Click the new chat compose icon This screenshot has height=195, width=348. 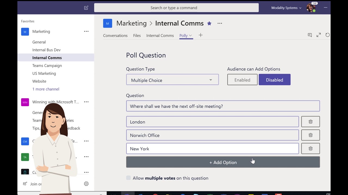click(86, 8)
